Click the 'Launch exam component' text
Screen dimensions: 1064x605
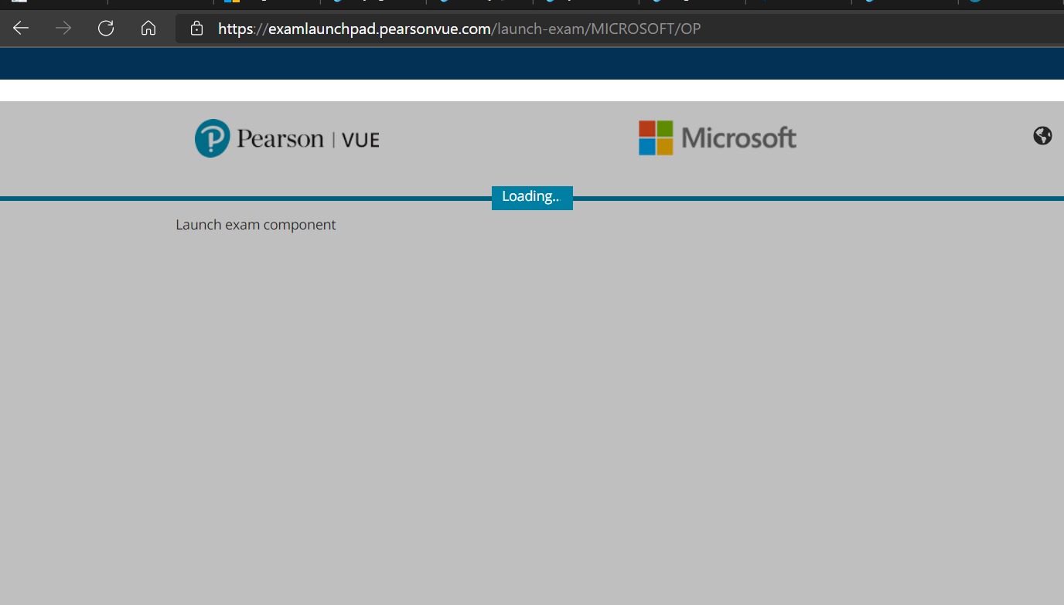pos(256,225)
